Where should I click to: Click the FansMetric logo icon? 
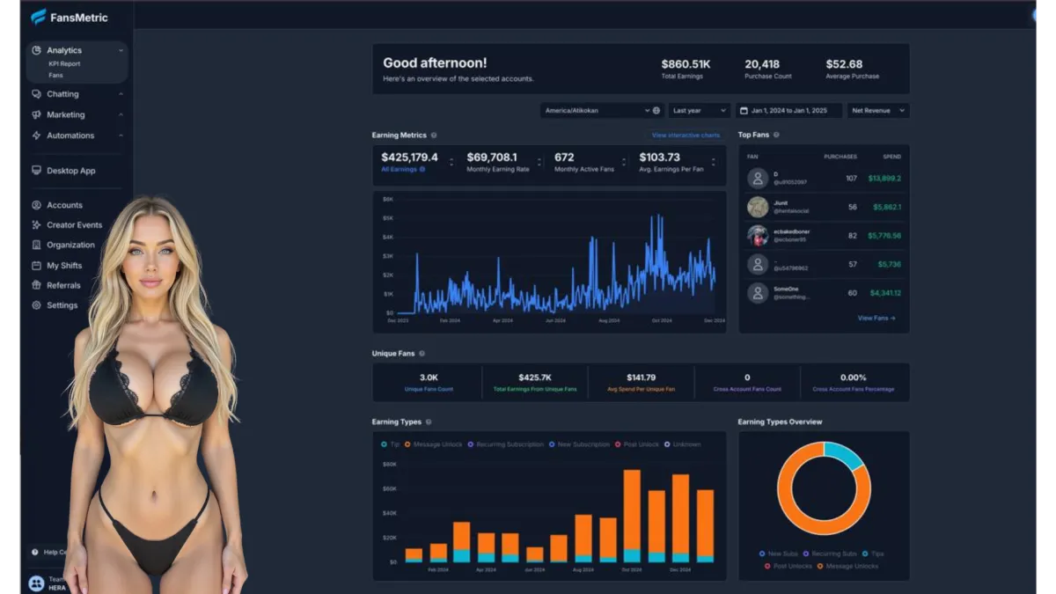pos(38,16)
